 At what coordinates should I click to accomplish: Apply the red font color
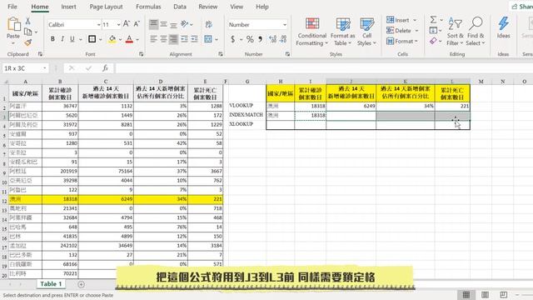pos(129,39)
